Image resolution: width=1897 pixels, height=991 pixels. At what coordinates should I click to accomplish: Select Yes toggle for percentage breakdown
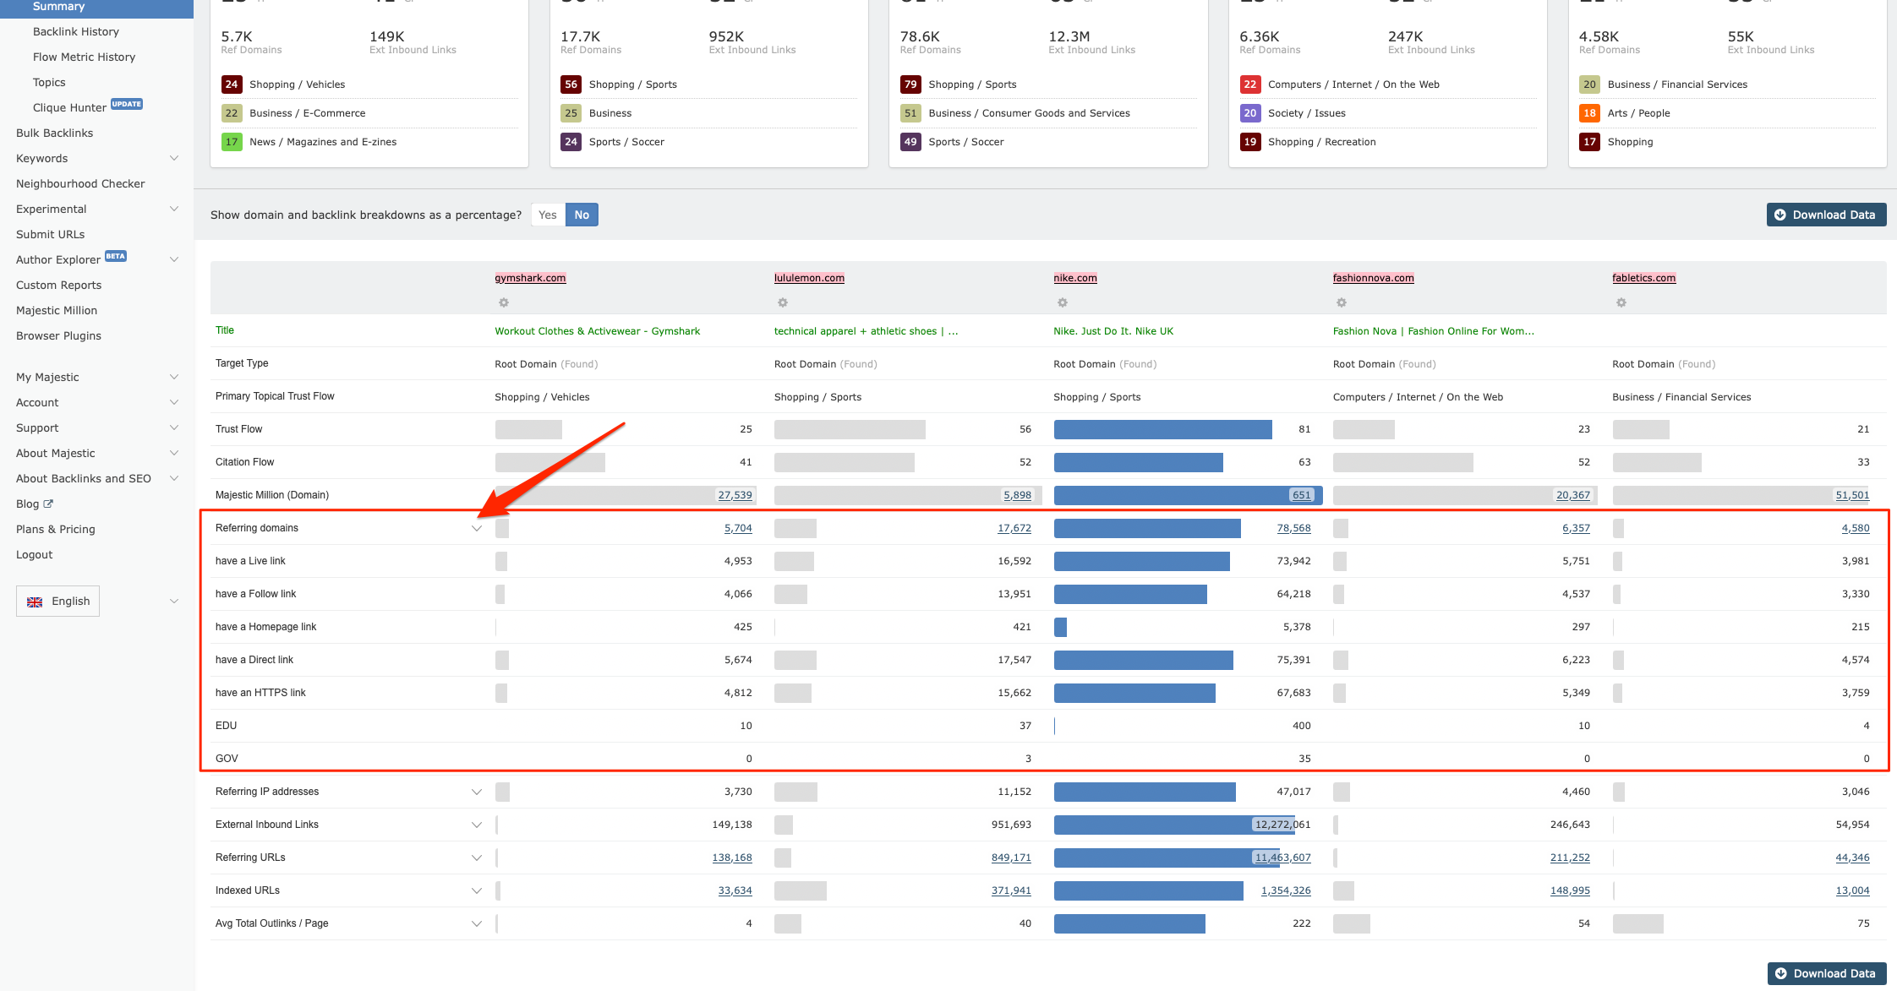(546, 215)
